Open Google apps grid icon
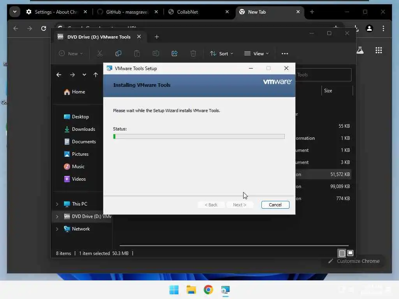 click(379, 50)
